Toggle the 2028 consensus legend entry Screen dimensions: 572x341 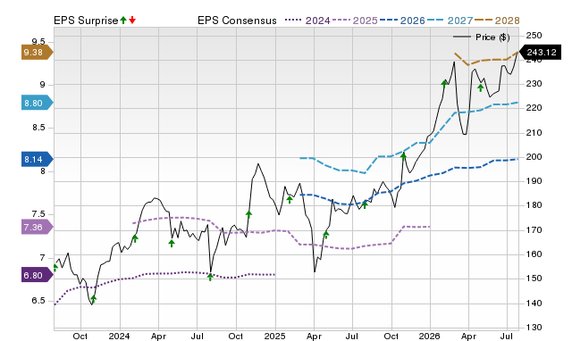497,21
